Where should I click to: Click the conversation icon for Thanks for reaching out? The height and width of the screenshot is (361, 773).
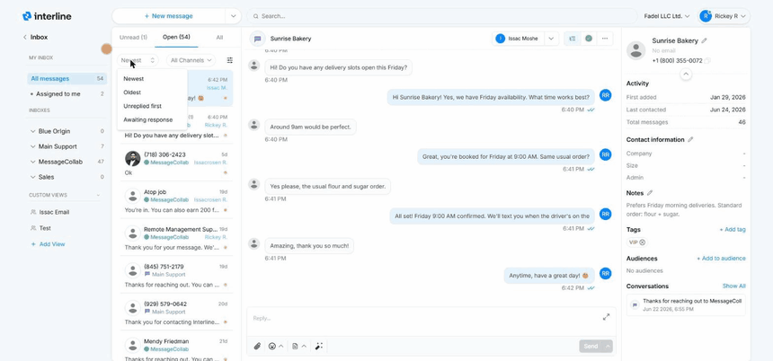[x=635, y=304]
